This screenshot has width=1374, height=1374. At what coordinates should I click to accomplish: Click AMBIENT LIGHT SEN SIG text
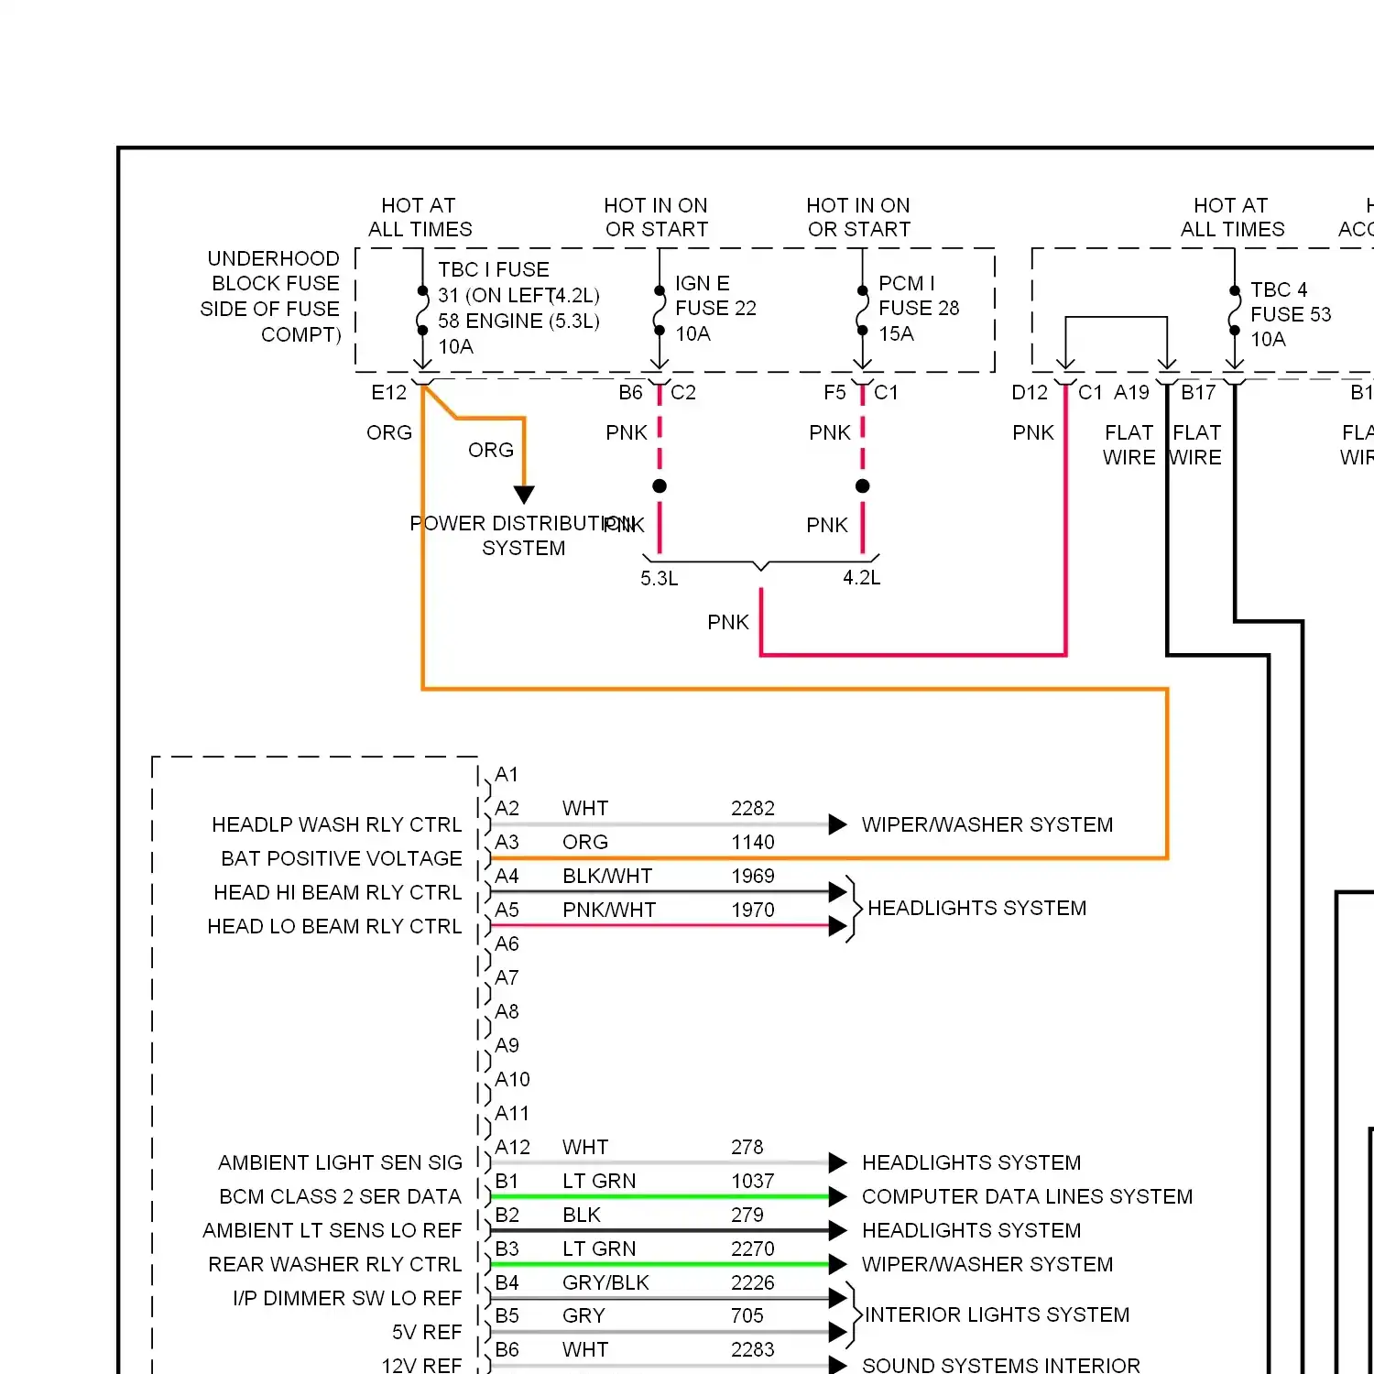341,1162
